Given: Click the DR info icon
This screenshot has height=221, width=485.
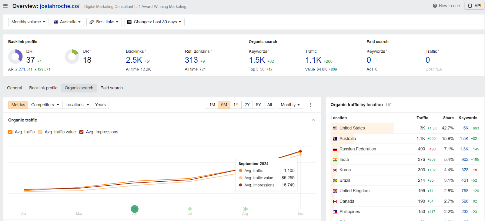Looking at the screenshot, I should pos(34,50).
